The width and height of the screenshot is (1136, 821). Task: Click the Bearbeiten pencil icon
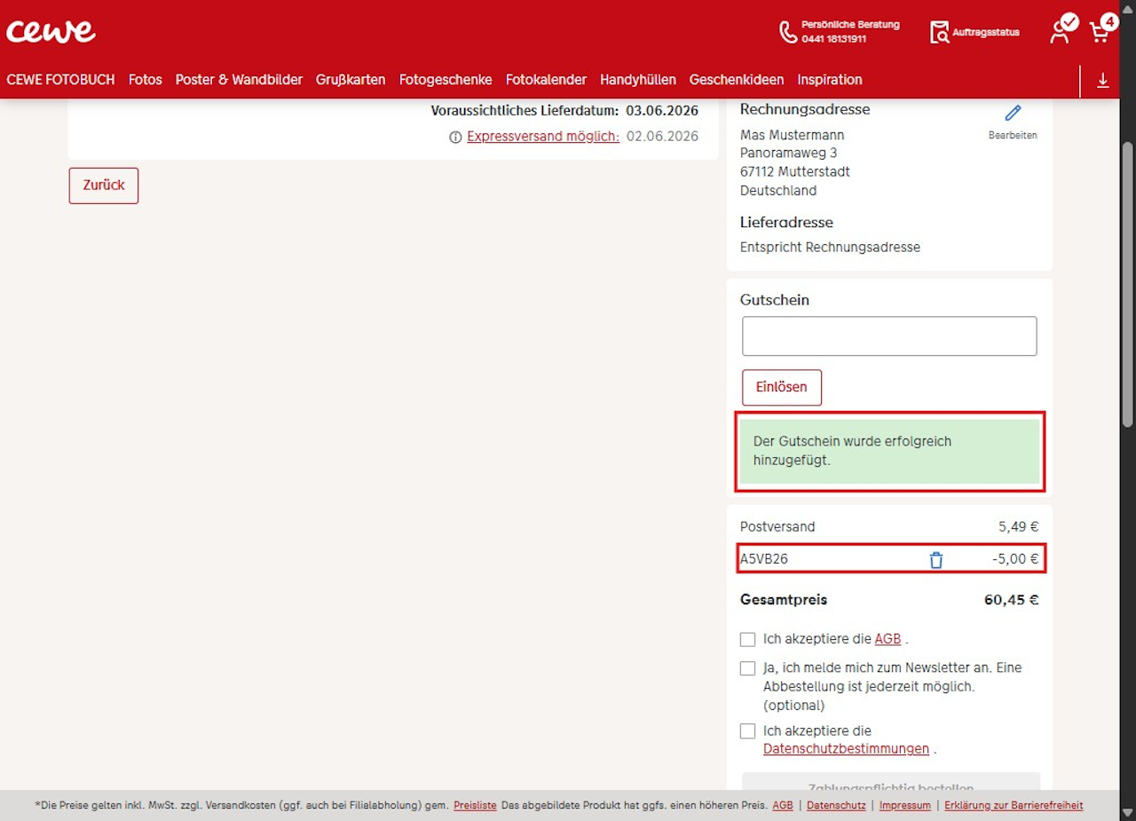(x=1013, y=114)
